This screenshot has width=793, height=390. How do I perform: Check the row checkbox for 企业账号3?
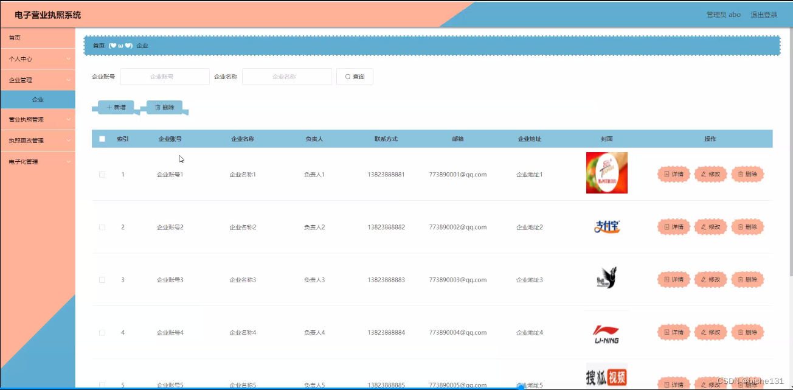[x=102, y=279]
